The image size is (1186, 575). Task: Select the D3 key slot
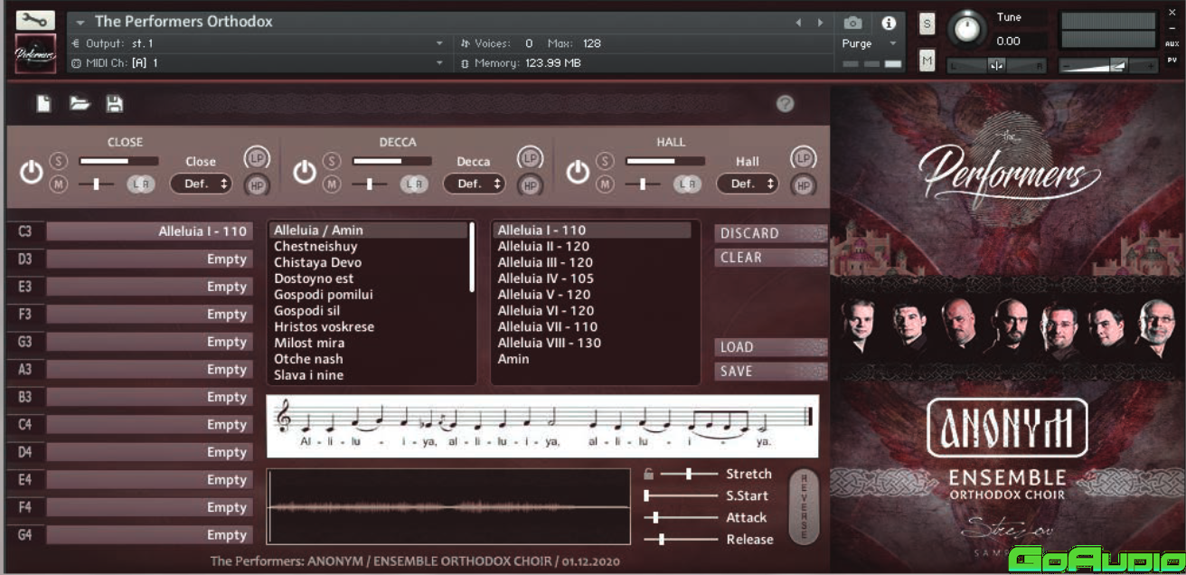149,259
